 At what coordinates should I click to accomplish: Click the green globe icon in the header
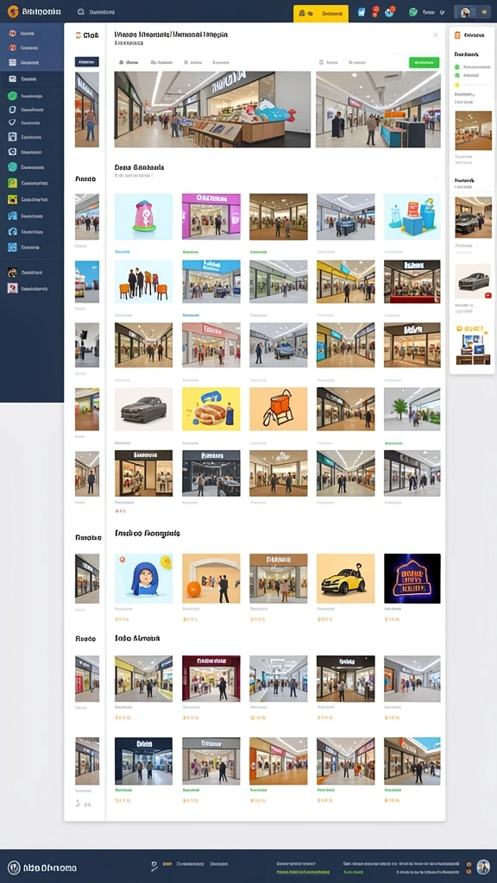pos(413,11)
